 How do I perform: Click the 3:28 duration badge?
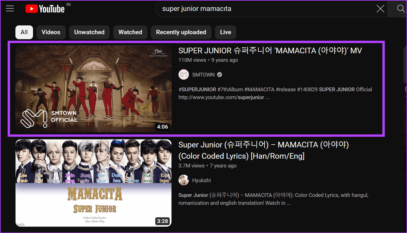click(x=162, y=221)
